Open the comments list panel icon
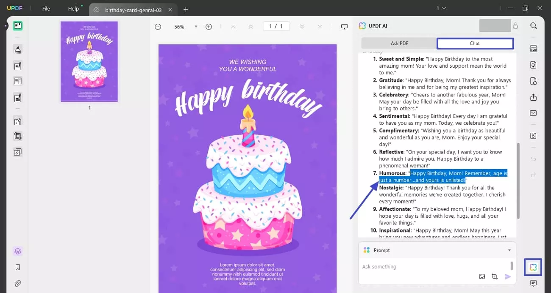Viewport: 551px width, 293px height. click(x=533, y=283)
